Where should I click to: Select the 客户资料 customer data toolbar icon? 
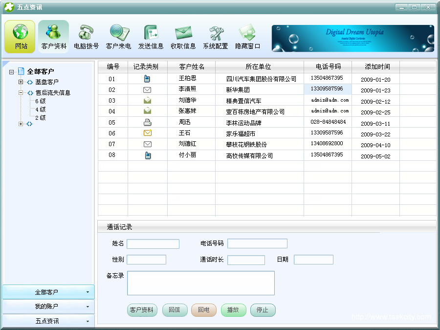[53, 36]
